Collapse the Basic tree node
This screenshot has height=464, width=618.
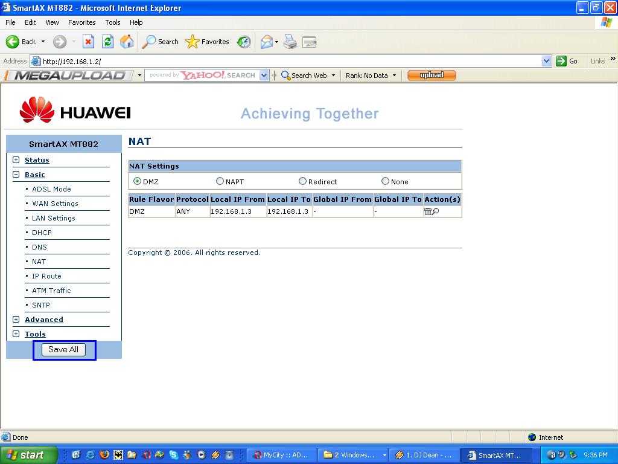coord(16,175)
